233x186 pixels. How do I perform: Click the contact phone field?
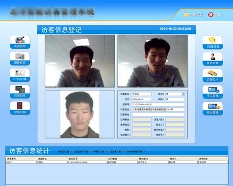click(175, 130)
